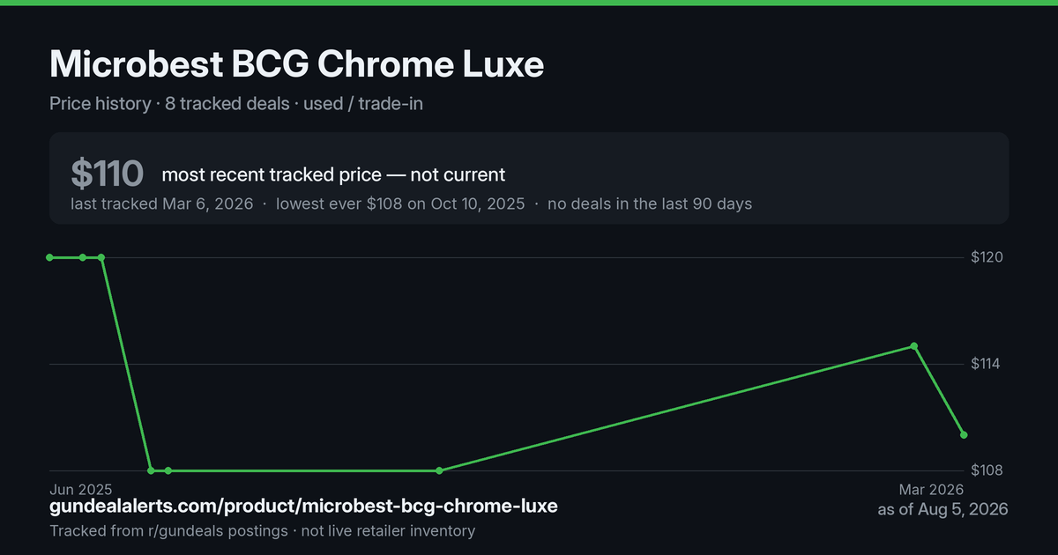Select the Jun 2025 x-axis label

(81, 489)
